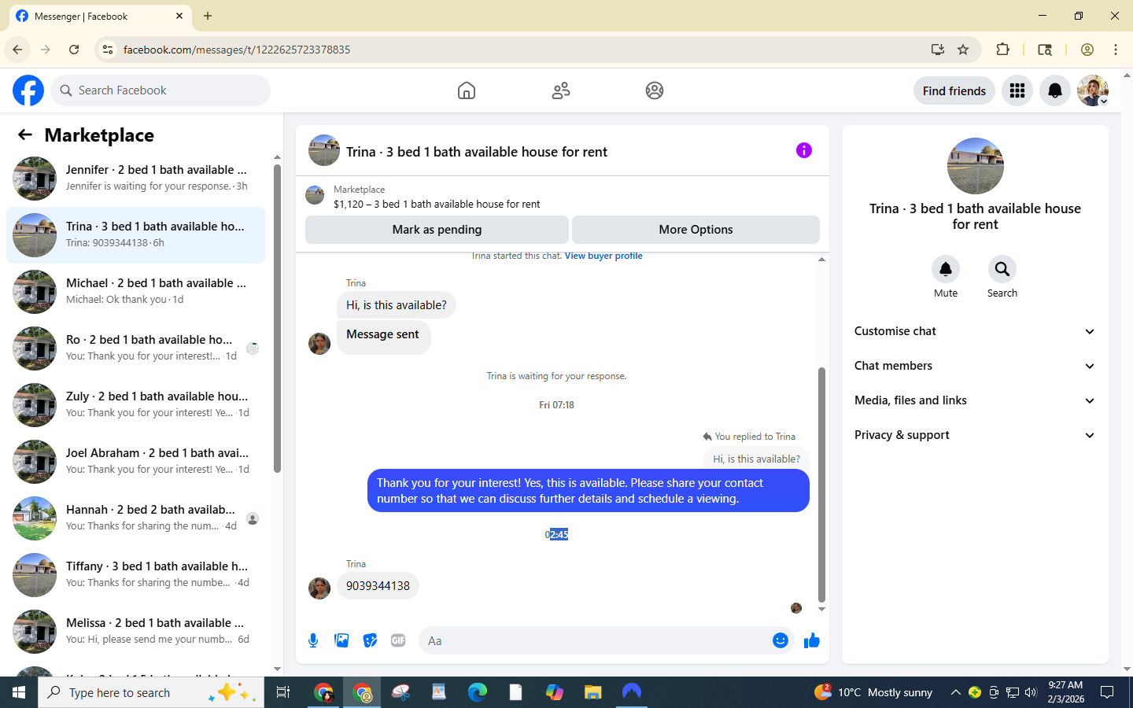This screenshot has width=1133, height=708.
Task: Focus the Search Facebook field
Action: (x=161, y=90)
